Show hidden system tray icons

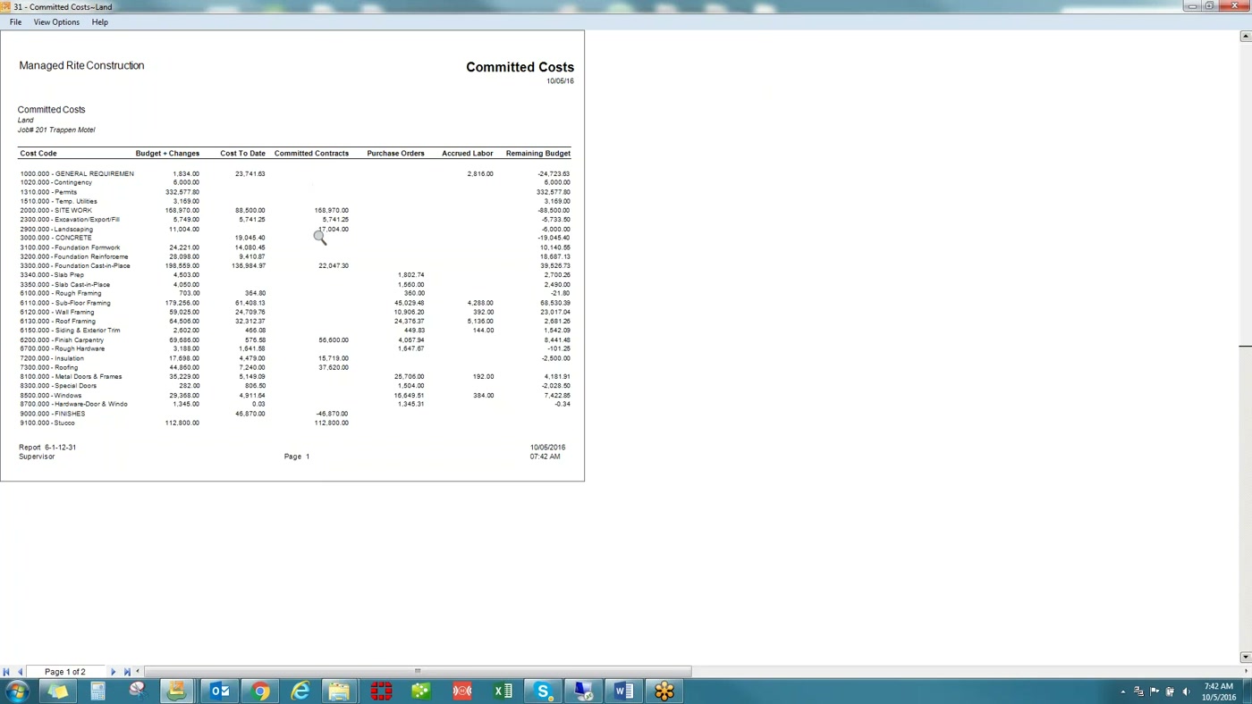coord(1123,691)
